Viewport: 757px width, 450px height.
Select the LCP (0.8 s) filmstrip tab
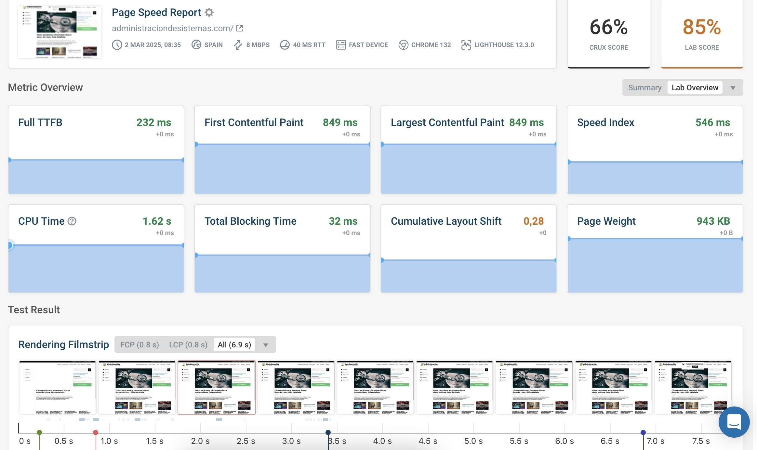tap(188, 344)
